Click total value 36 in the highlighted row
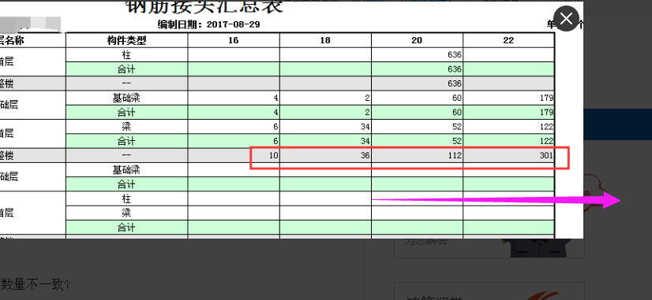The width and height of the screenshot is (652, 300). click(x=365, y=156)
